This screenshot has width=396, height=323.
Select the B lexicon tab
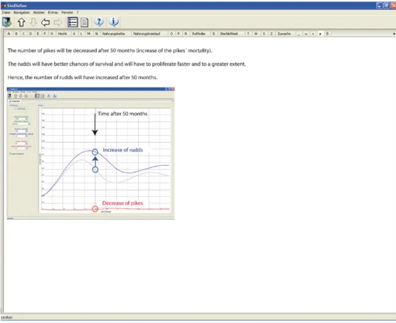16,34
